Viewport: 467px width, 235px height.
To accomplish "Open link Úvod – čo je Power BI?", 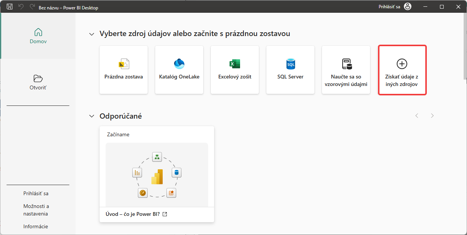I will (x=133, y=214).
